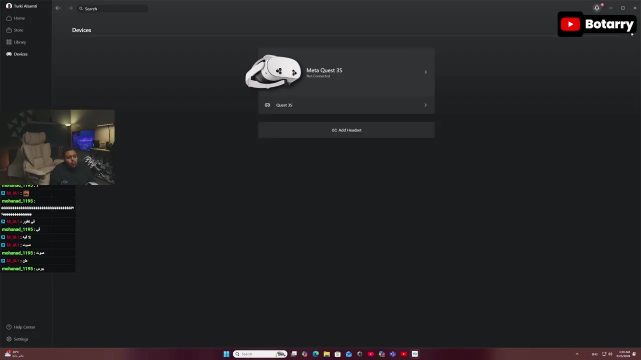Click the Add Headset button
This screenshot has height=360, width=641.
click(346, 130)
